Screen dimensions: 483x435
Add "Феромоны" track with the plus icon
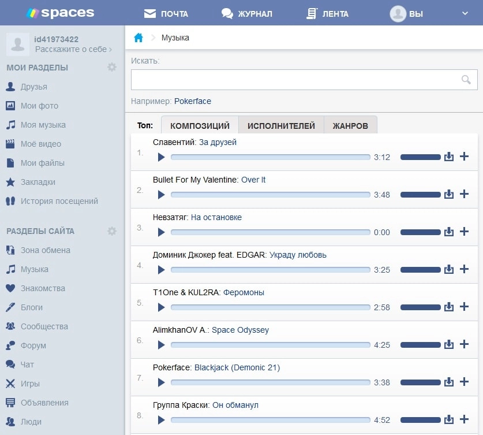pos(464,307)
